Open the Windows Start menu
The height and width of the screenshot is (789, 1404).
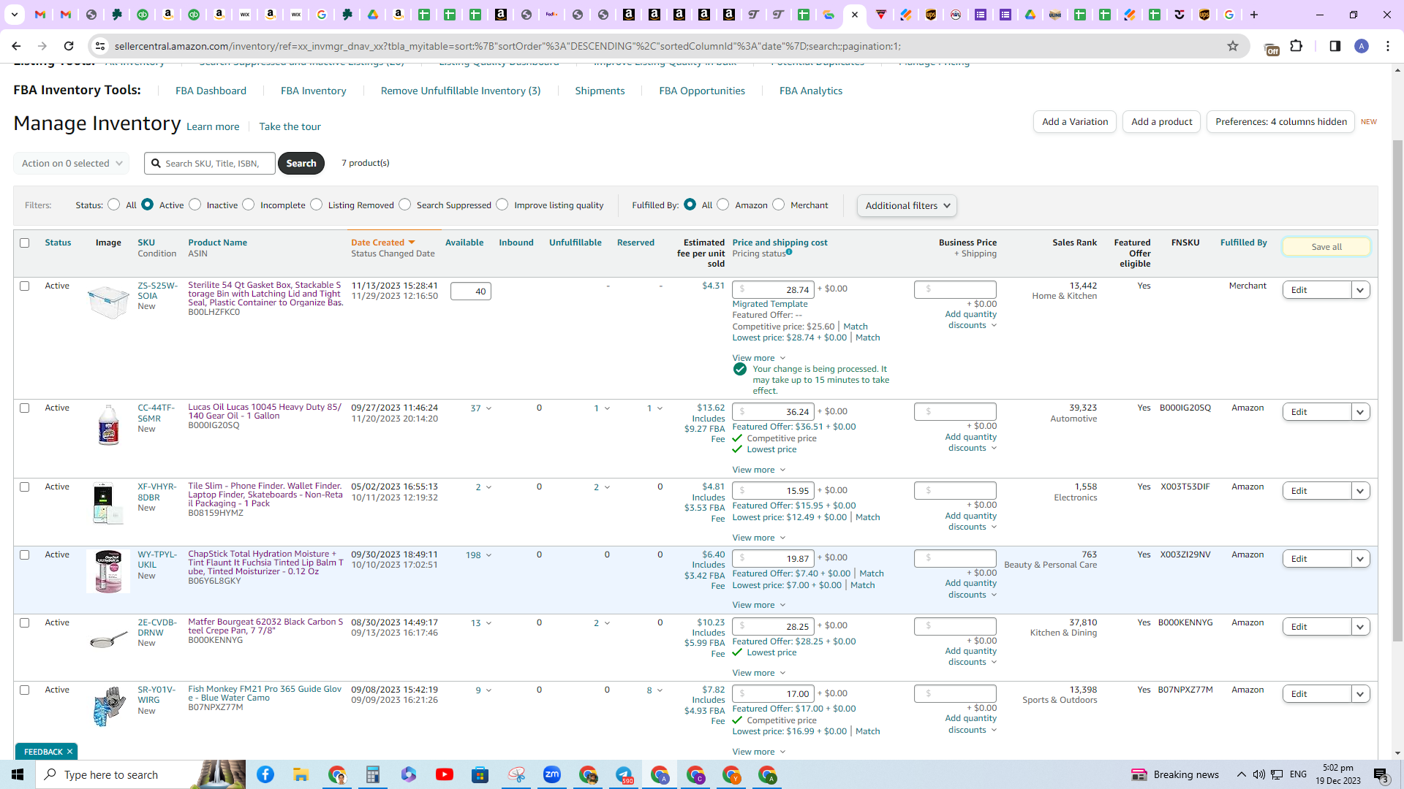pos(18,774)
